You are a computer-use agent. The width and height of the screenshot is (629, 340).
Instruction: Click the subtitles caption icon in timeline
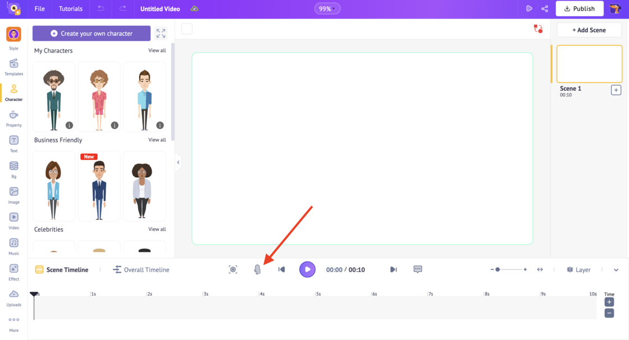pyautogui.click(x=418, y=269)
